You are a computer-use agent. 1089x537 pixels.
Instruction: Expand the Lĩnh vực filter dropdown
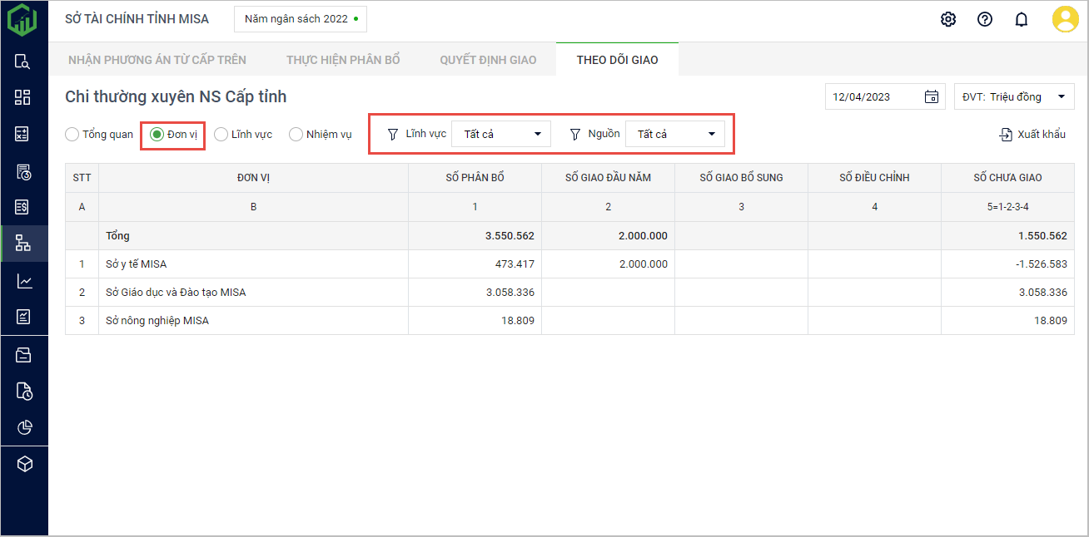pos(501,134)
